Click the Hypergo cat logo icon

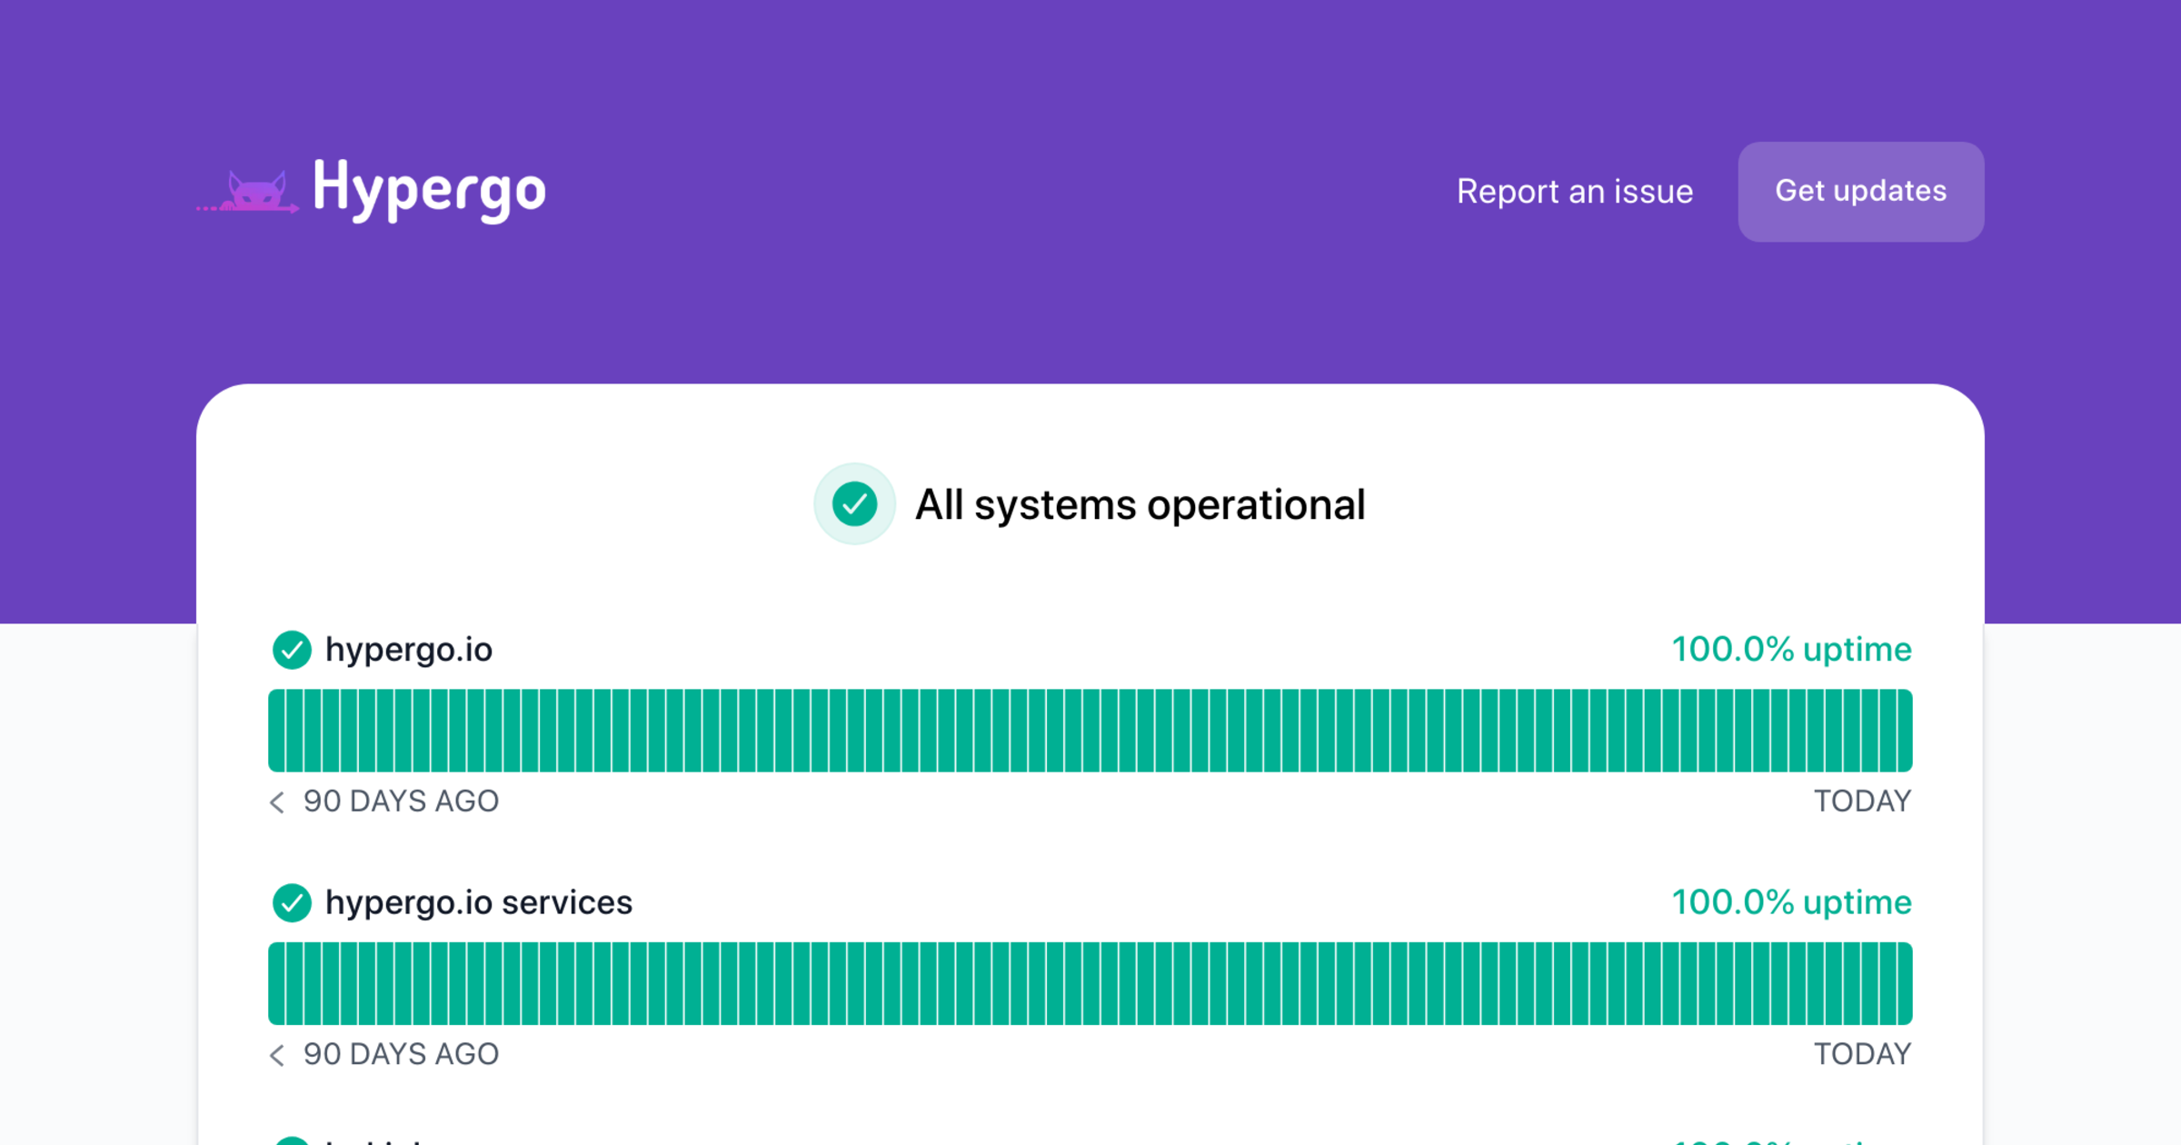[x=254, y=192]
